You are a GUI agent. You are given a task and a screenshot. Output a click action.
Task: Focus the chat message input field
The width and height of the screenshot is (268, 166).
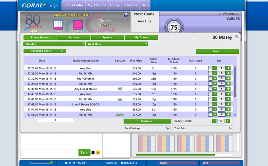click(x=50, y=153)
